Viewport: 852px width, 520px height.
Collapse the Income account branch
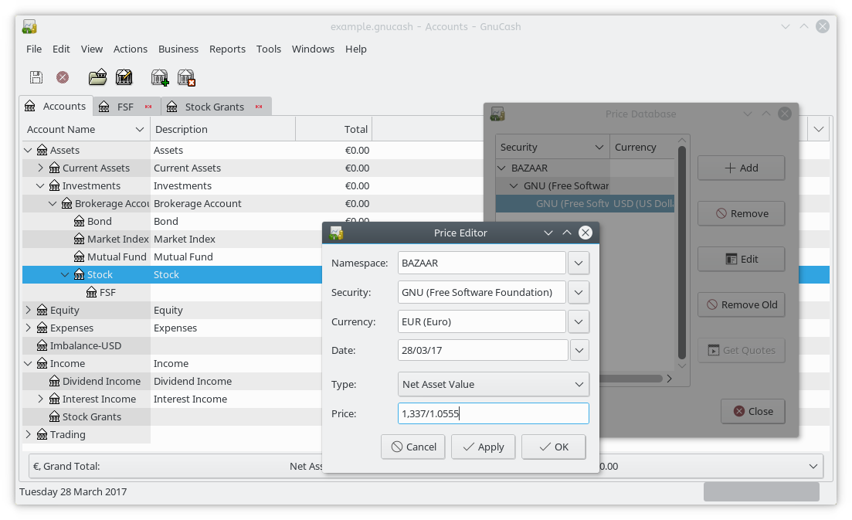[x=29, y=363]
